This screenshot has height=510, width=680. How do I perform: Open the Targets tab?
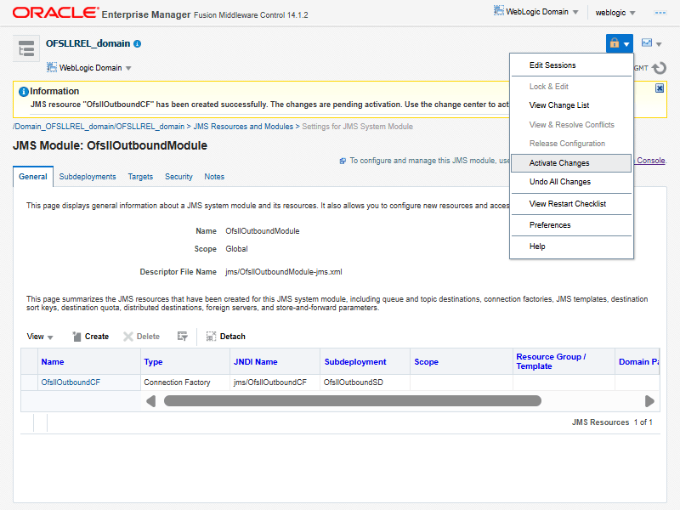pos(140,177)
